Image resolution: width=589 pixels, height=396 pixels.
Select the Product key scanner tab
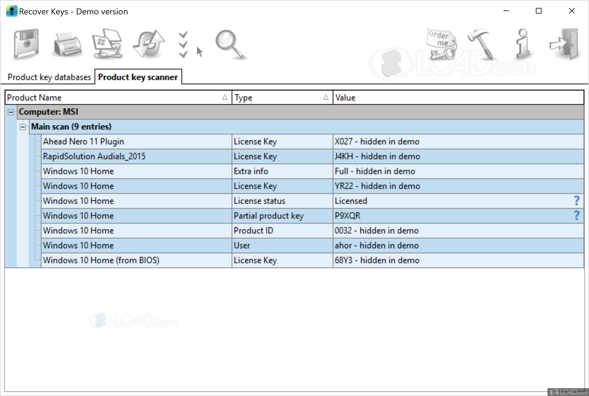(138, 77)
